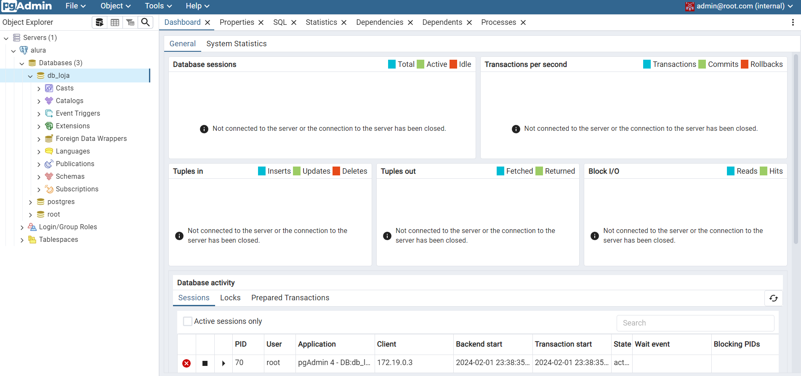Click the Event Triggers node icon

49,114
